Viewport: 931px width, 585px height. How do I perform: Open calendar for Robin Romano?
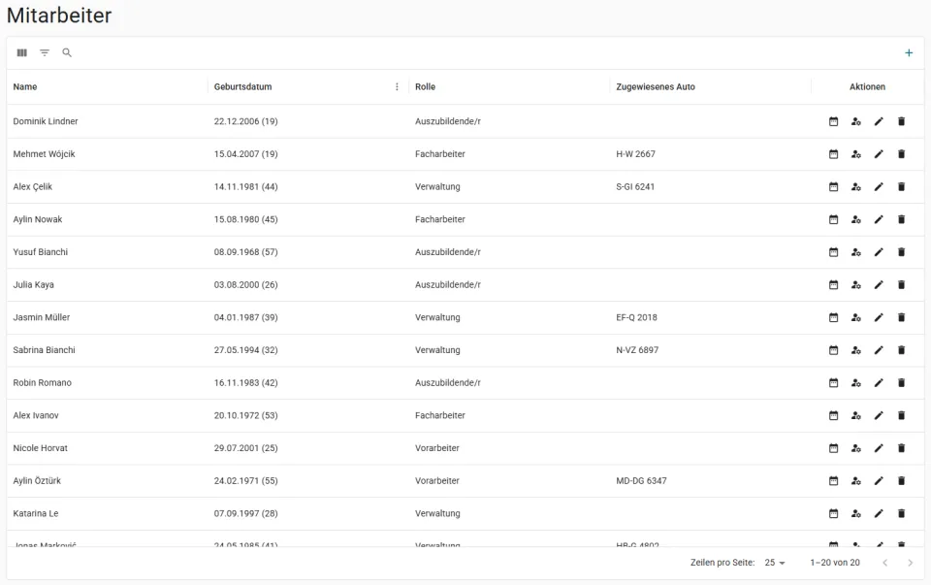pyautogui.click(x=834, y=382)
